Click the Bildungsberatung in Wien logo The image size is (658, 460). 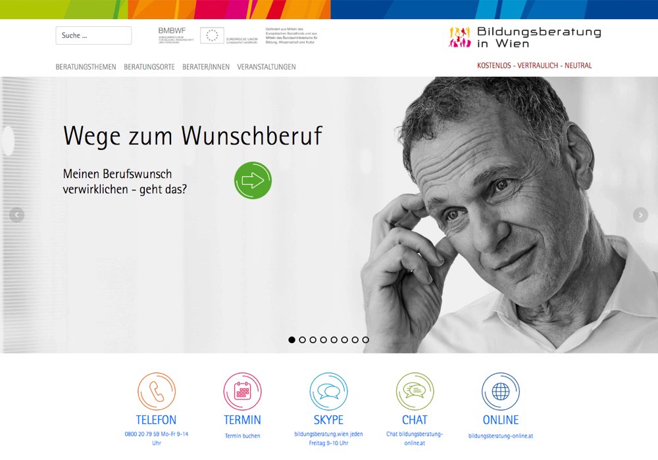tap(525, 37)
